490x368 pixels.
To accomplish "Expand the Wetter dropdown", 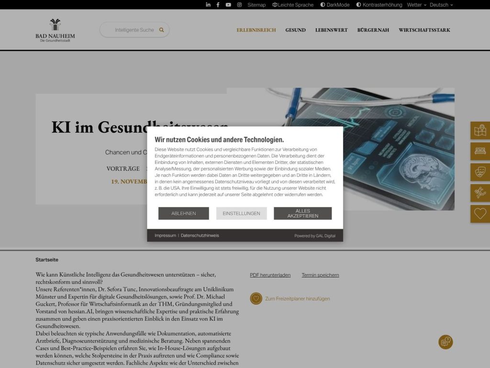I will click(x=414, y=5).
